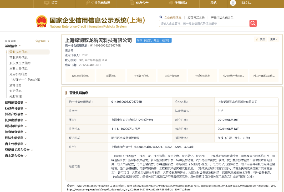
Task: Click the registered capital 1111.110000万人民币
Action: coord(126,129)
